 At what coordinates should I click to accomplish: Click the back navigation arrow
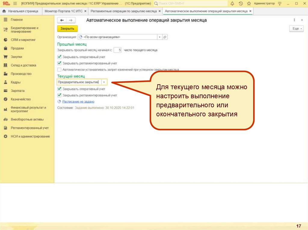tap(62, 20)
